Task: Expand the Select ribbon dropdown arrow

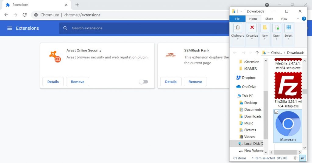Action: 289,39
